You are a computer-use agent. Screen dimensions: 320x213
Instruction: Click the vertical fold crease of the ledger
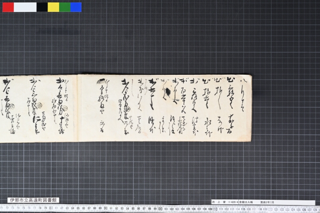click(78, 108)
